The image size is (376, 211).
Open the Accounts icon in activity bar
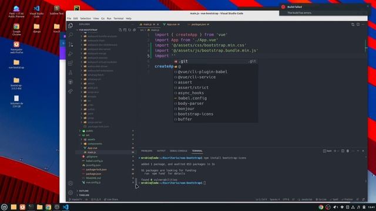(x=70, y=183)
